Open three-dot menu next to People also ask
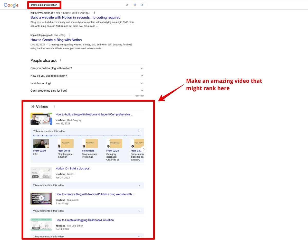 click(61, 61)
